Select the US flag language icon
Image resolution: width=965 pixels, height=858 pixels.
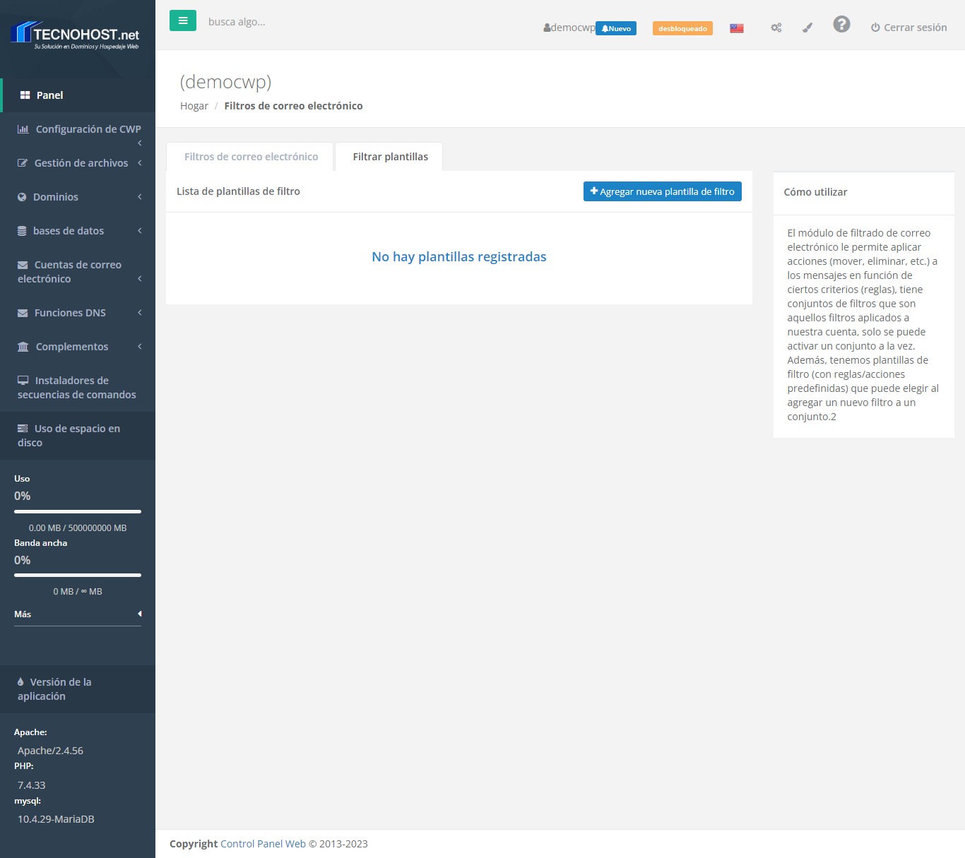point(737,28)
